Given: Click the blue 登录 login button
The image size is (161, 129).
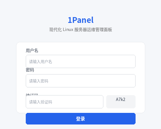Looking at the screenshot, I should click(x=80, y=119).
